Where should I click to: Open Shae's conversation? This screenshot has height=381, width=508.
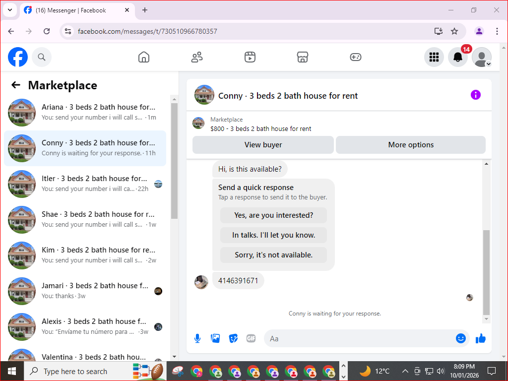pyautogui.click(x=85, y=219)
